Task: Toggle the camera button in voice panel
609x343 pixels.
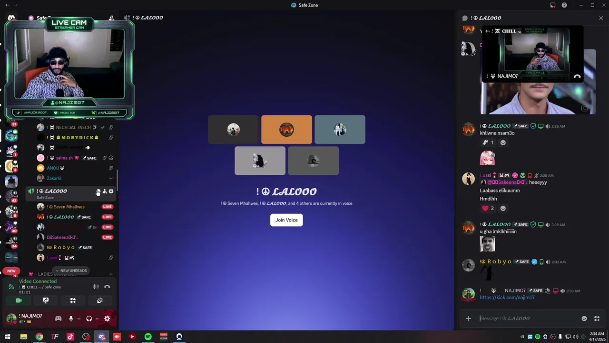Action: pos(19,301)
